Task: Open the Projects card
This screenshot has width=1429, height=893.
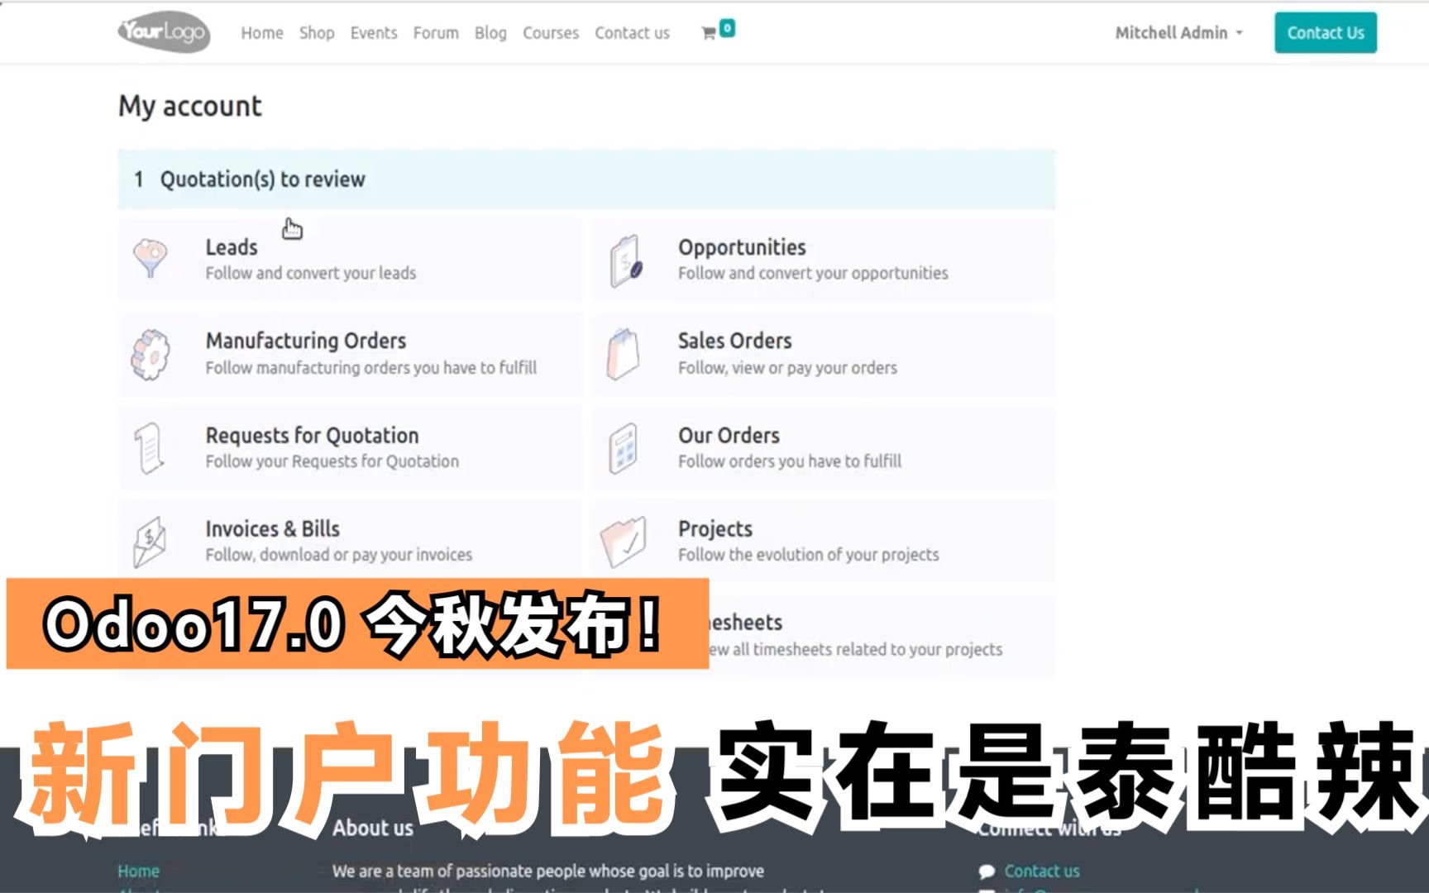Action: pos(823,542)
